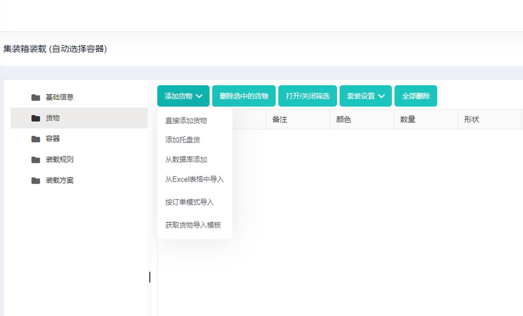Click the 数量 column header
Viewport: 523px width, 316px height.
426,119
